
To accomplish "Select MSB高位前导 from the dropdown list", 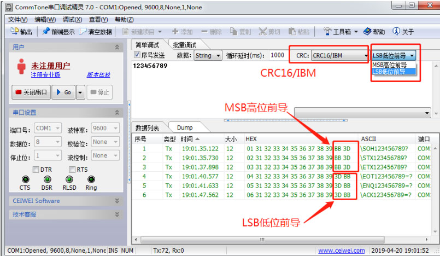I will 394,65.
